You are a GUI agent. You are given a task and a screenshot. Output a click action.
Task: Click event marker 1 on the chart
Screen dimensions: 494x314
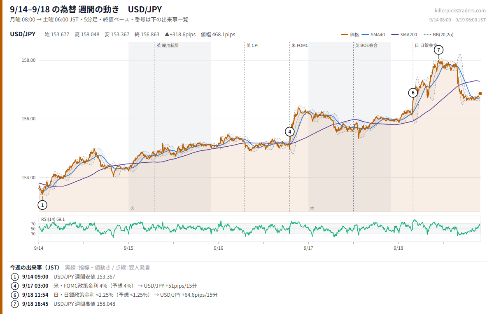tap(42, 205)
